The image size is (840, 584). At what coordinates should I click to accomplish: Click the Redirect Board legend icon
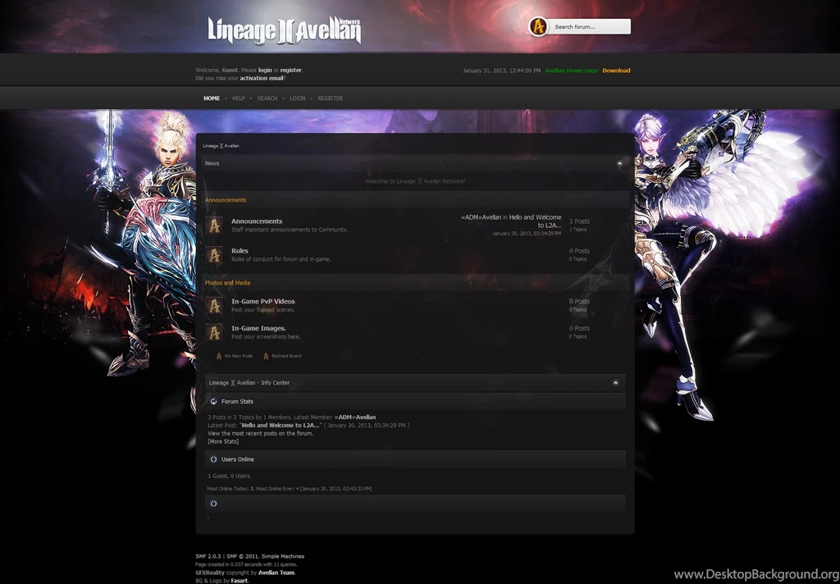(x=266, y=356)
